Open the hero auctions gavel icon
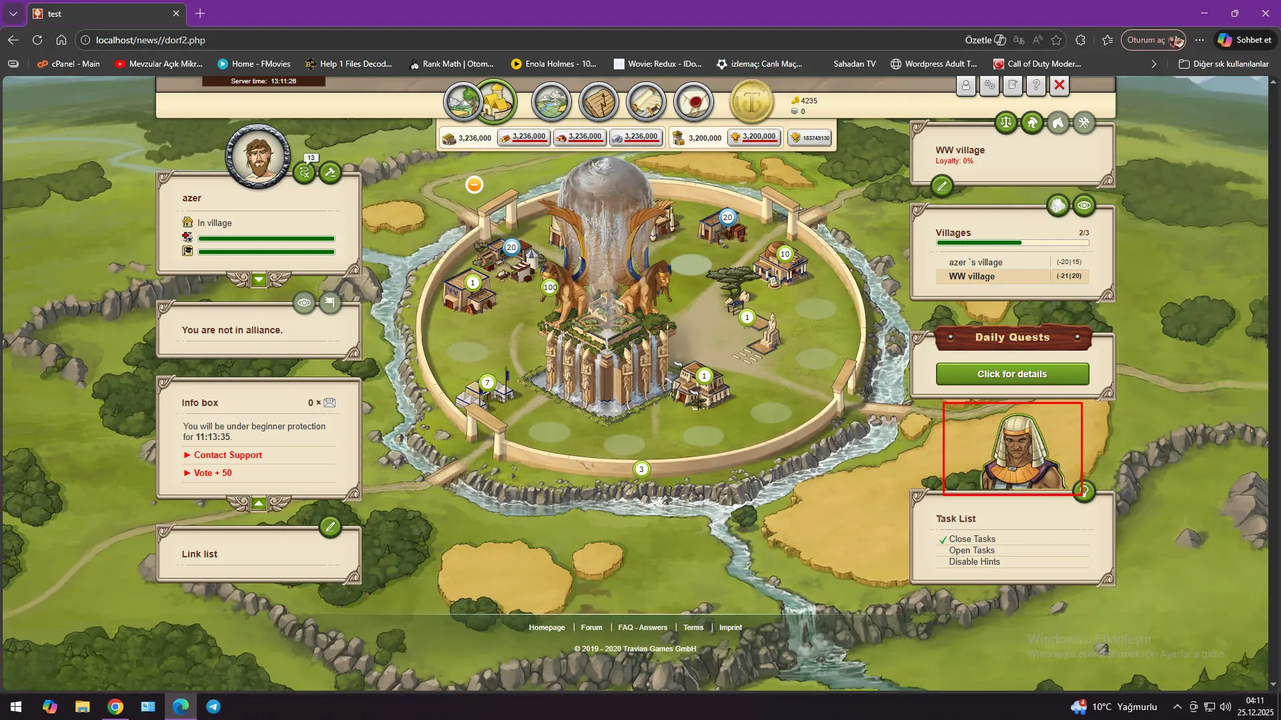This screenshot has width=1281, height=720. click(x=330, y=173)
